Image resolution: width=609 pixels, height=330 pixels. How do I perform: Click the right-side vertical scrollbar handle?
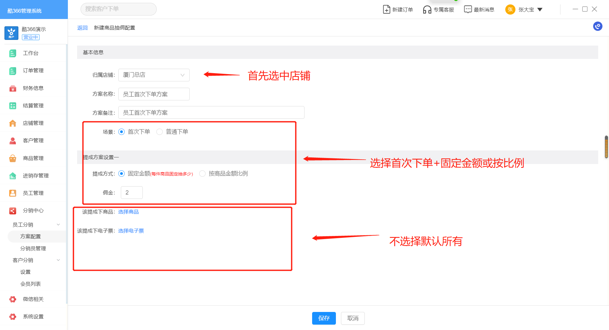tap(606, 147)
